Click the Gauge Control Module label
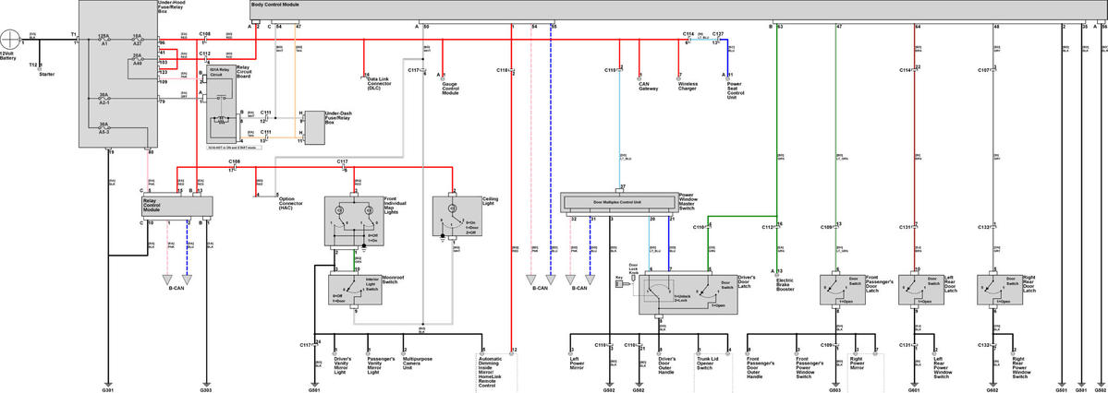The height and width of the screenshot is (393, 1108). click(452, 88)
